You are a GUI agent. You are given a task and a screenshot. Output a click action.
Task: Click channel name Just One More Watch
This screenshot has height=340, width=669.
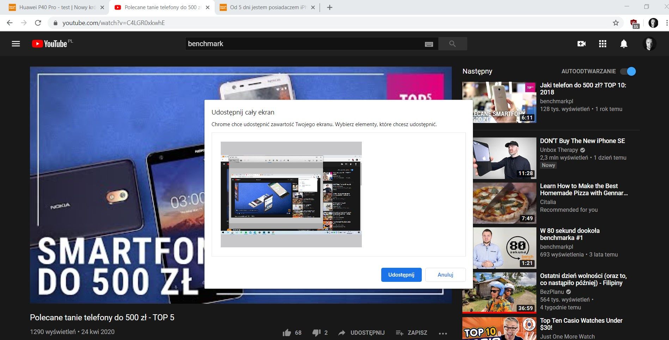coord(567,336)
